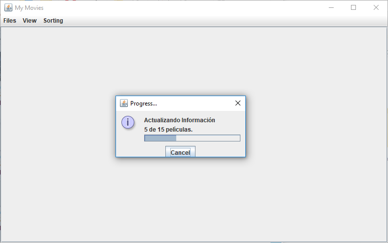Click the Progress dialog title bar

[x=181, y=104]
